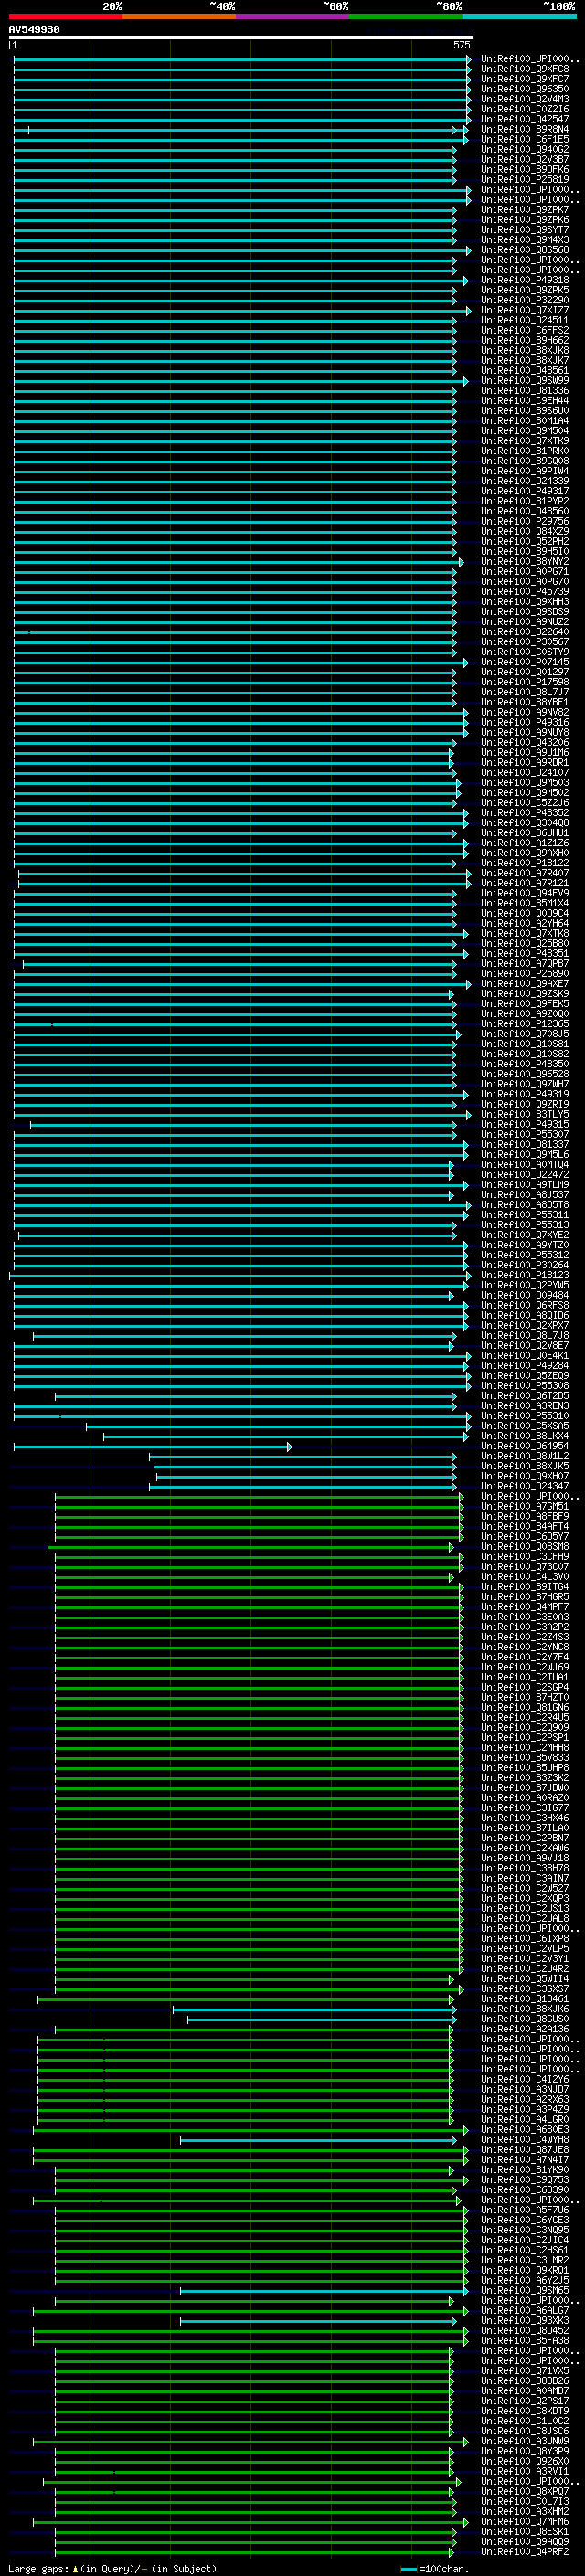Image resolution: width=585 pixels, height=2576 pixels.
Task: Select hit label UniRef100_O24347
Action: click(x=525, y=1486)
